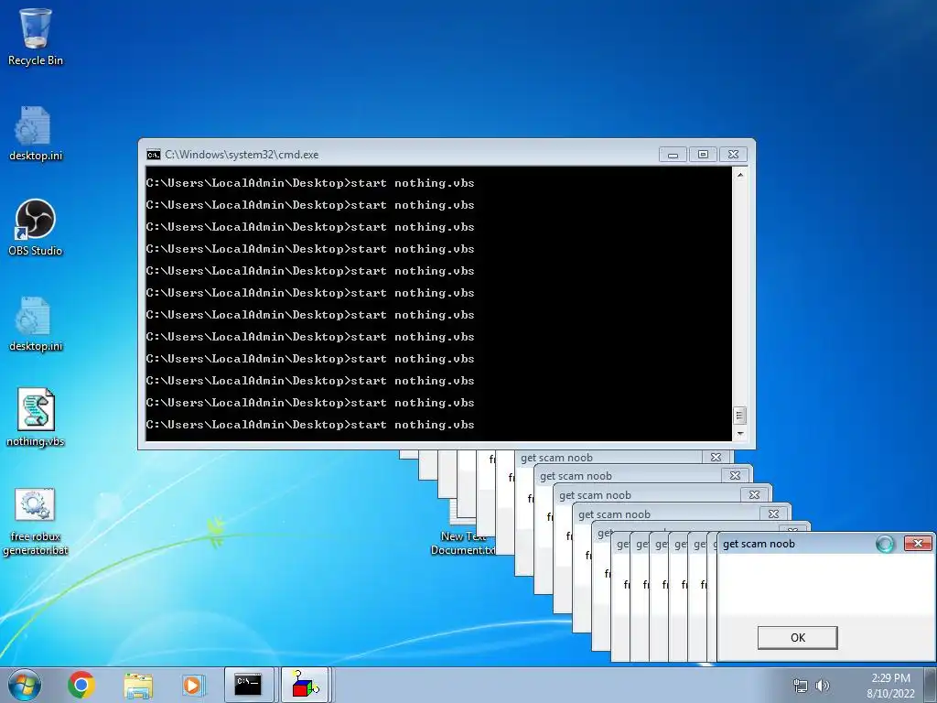The width and height of the screenshot is (937, 703).
Task: Open the clock showing 2:29 PM
Action: pos(890,685)
